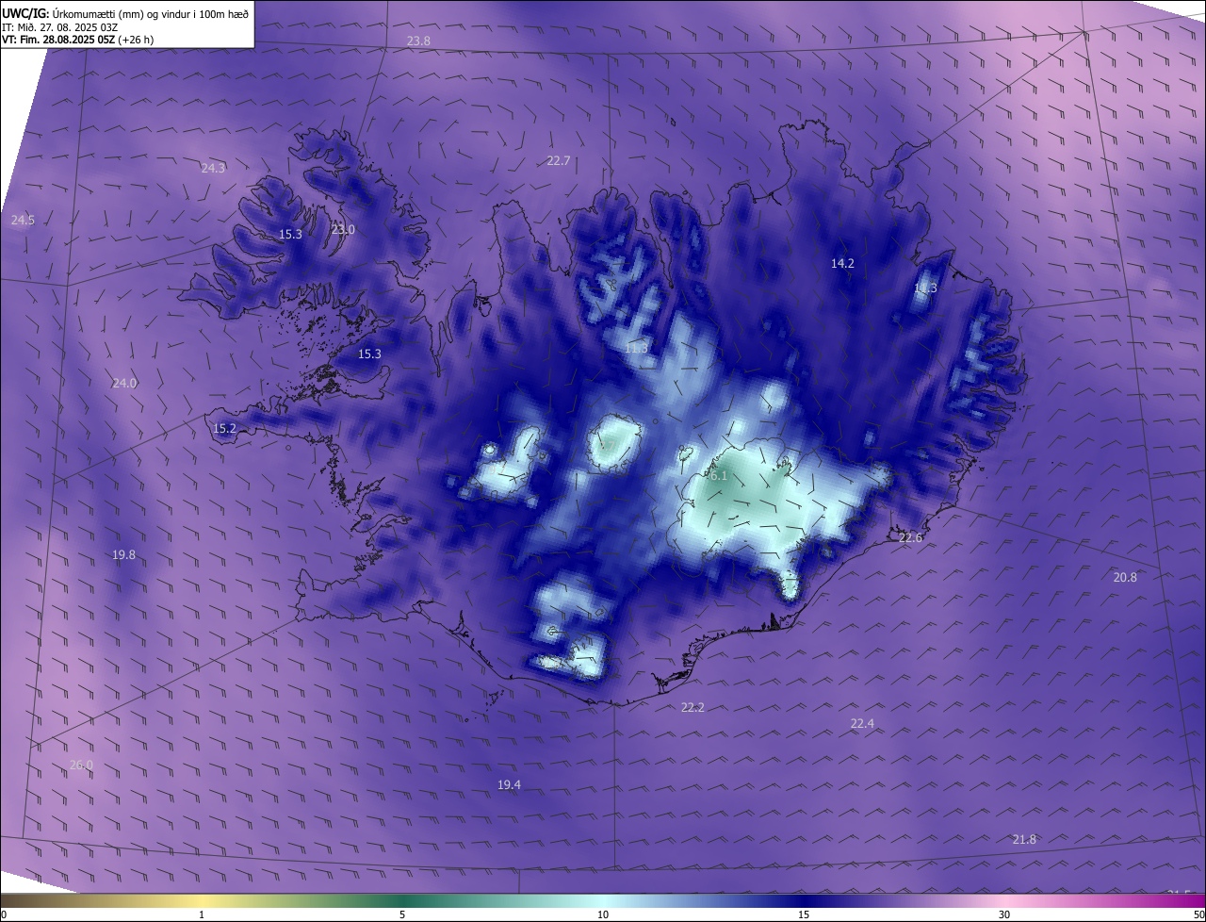Click the 21.8 value on the map
The height and width of the screenshot is (922, 1206).
1024,839
